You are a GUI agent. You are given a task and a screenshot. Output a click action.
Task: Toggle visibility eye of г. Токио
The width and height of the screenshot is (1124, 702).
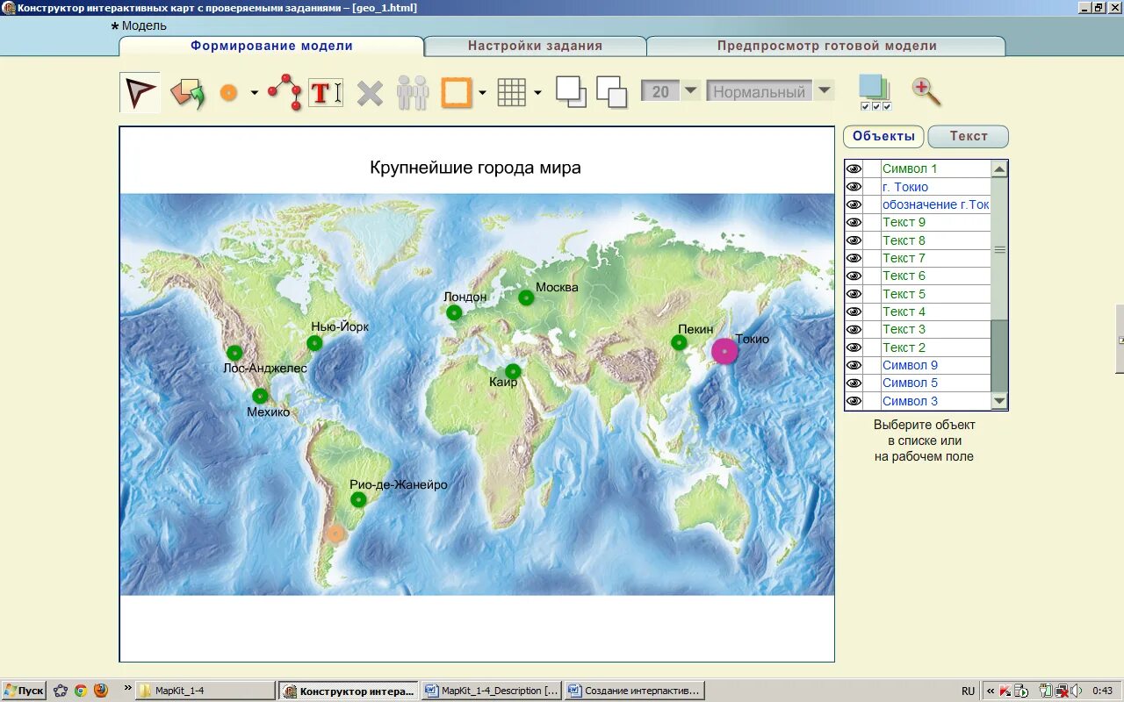point(854,187)
